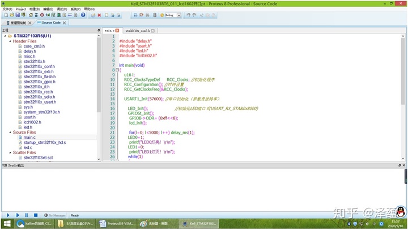Viewport: 408px width, 230px height.
Task: Open the Project menu
Action: tap(21, 9)
